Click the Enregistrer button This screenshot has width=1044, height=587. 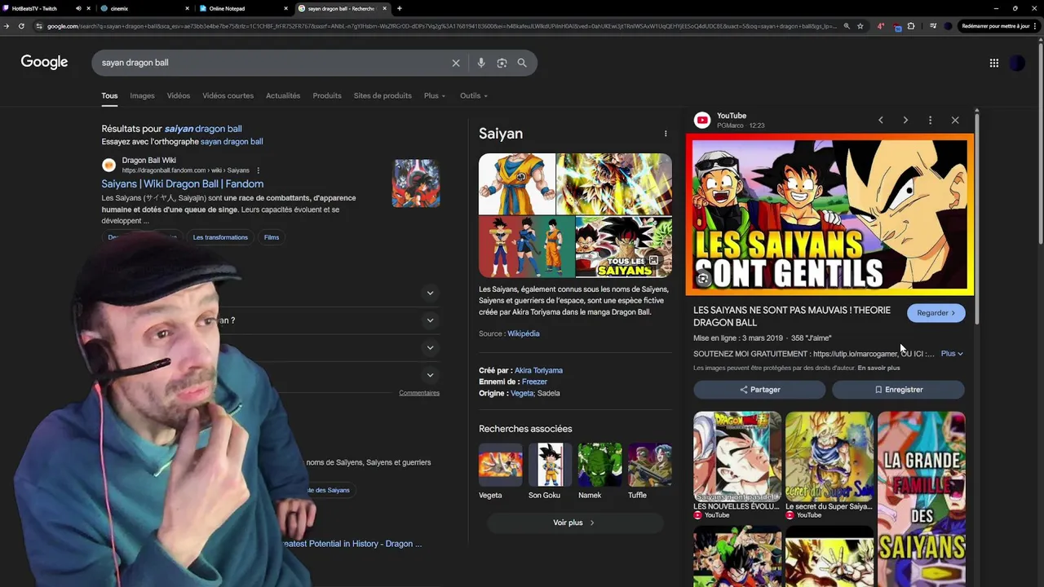point(898,390)
